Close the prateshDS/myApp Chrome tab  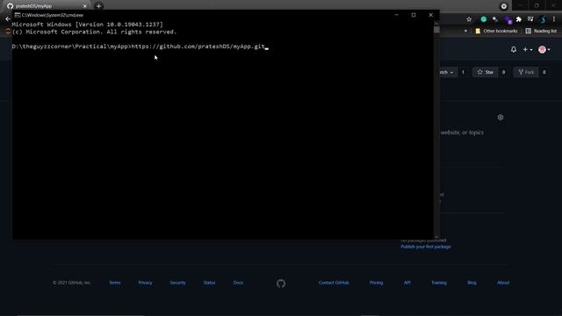point(84,6)
